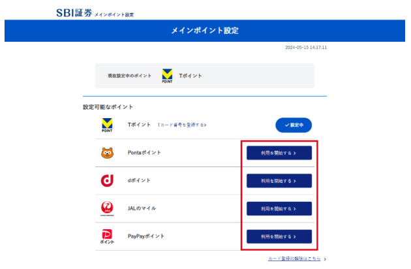This screenshot has height=269, width=411.
Task: Click the JALのマイル row label
Action: [x=142, y=208]
